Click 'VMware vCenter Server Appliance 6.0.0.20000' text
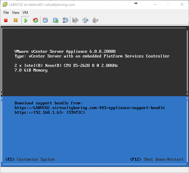The height and width of the screenshot is (173, 189). pyautogui.click(x=65, y=51)
